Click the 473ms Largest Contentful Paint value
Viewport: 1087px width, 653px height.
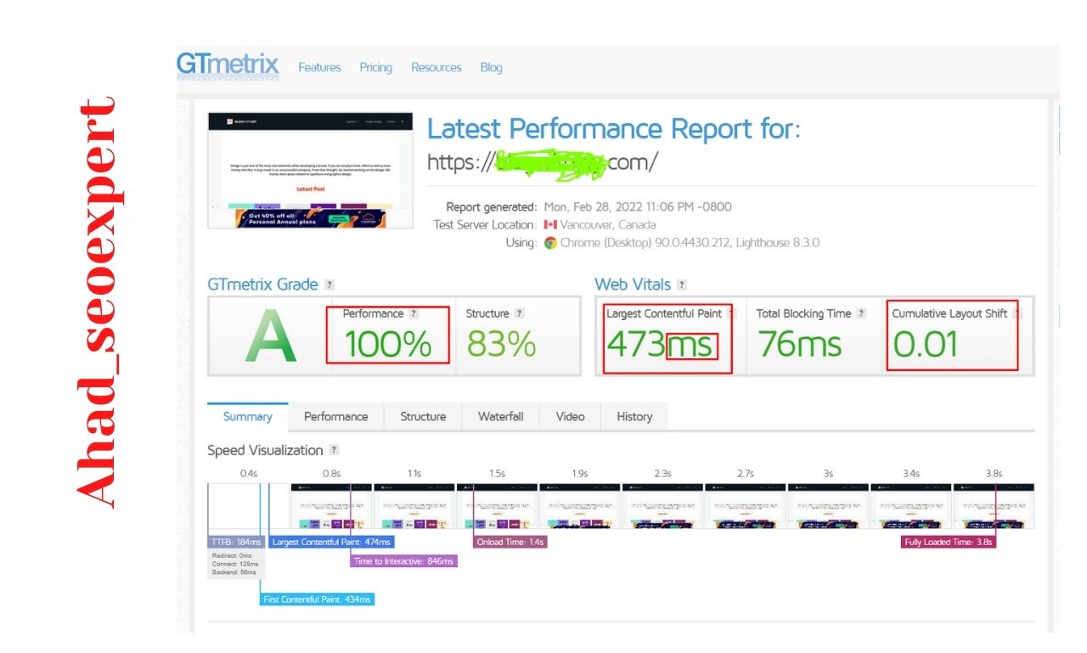(x=660, y=344)
